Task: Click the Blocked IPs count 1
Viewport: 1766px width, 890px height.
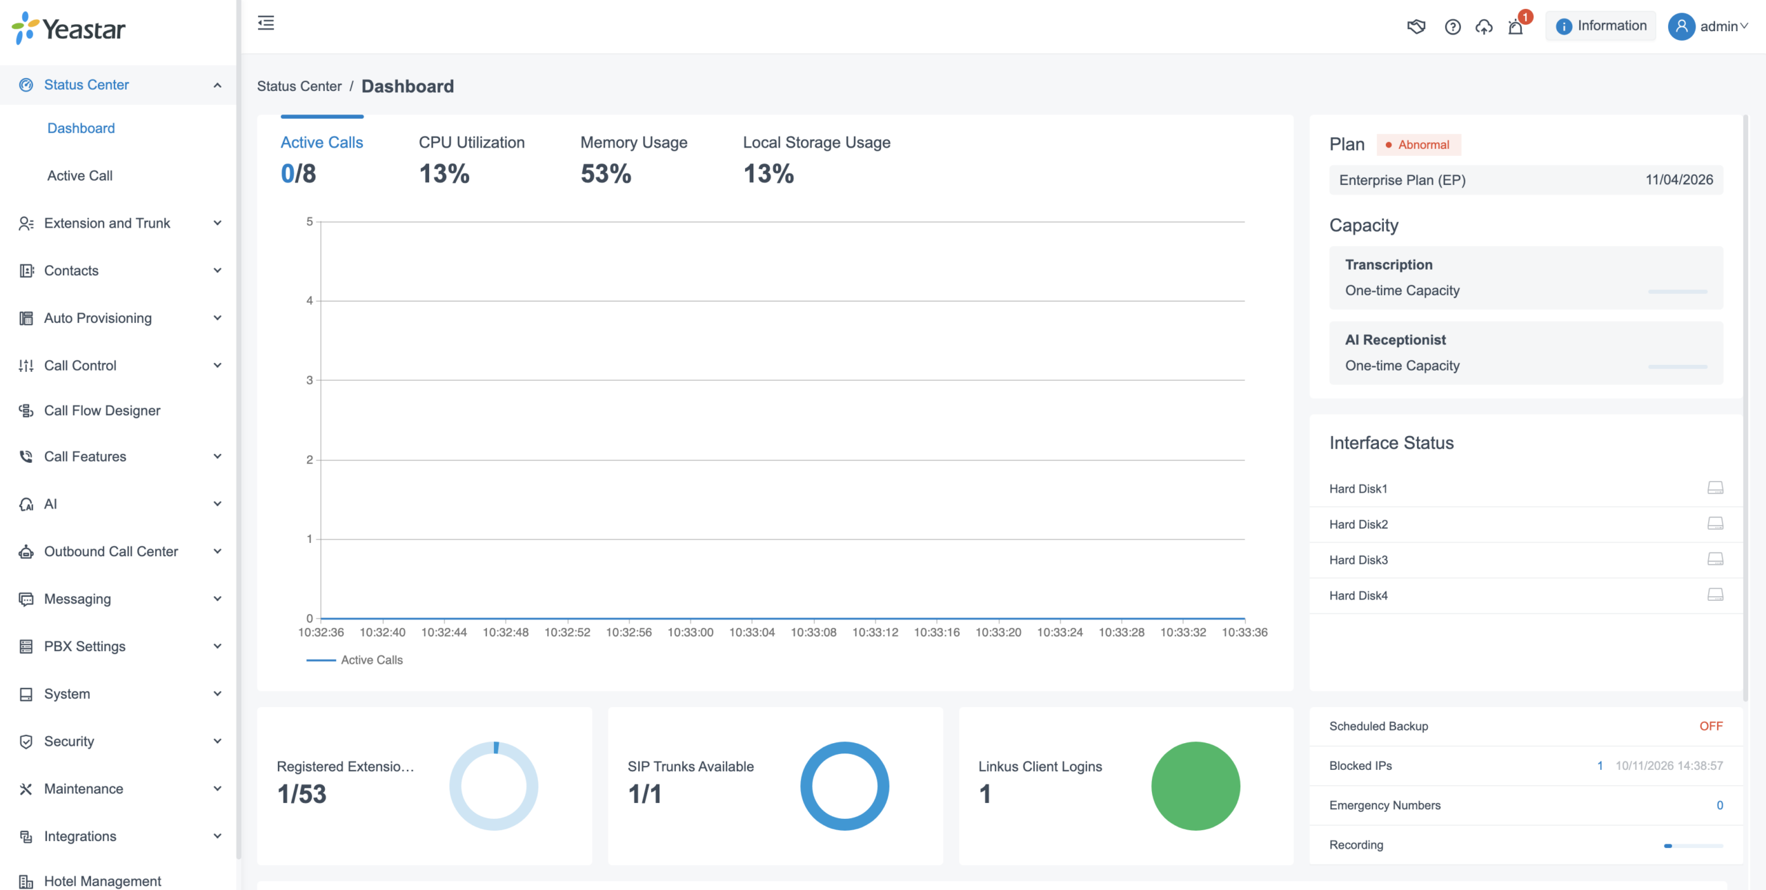Action: point(1600,766)
